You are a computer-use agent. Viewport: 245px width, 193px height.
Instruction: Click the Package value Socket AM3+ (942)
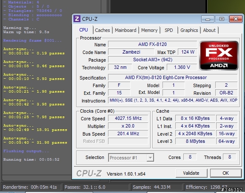click(152, 60)
